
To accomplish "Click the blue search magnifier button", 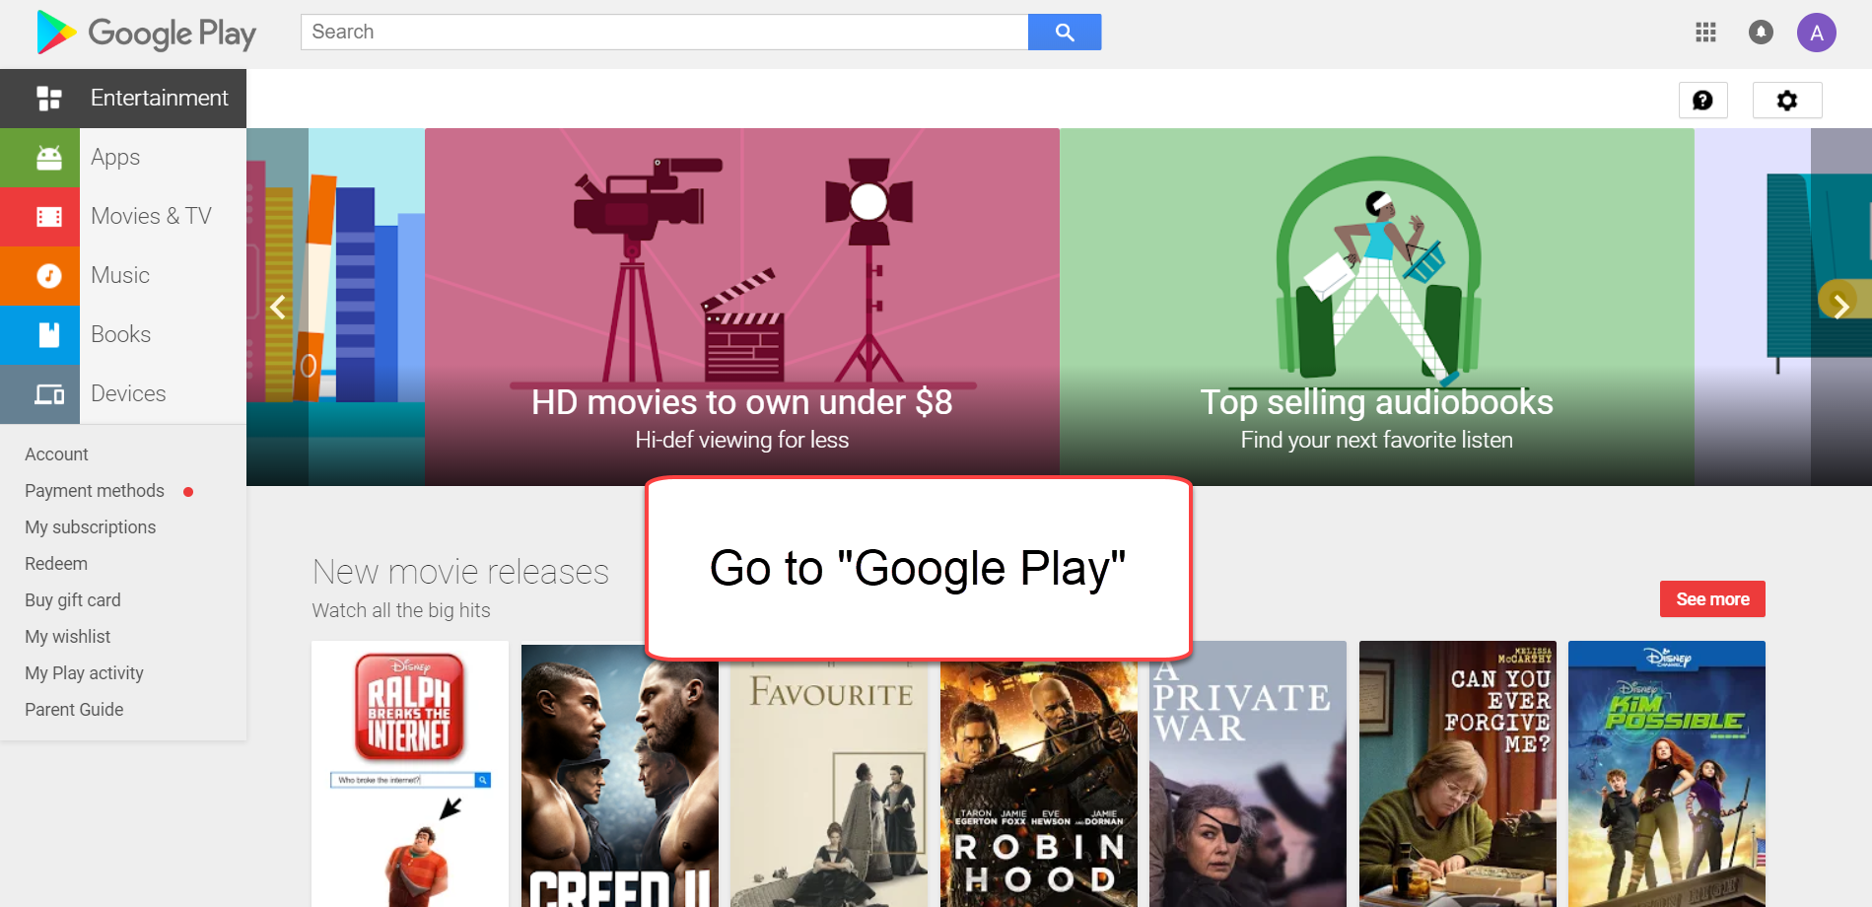I will pyautogui.click(x=1065, y=33).
